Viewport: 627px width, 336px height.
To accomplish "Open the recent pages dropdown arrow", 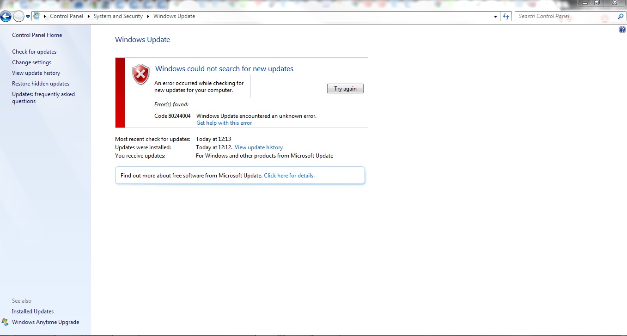I will click(28, 17).
